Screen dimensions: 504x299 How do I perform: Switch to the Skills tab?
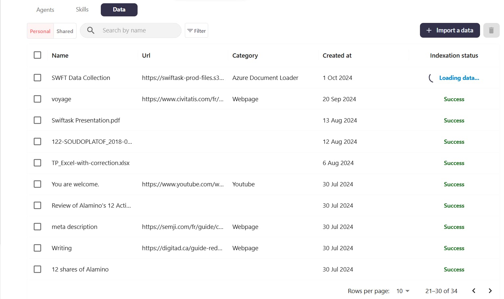point(82,9)
